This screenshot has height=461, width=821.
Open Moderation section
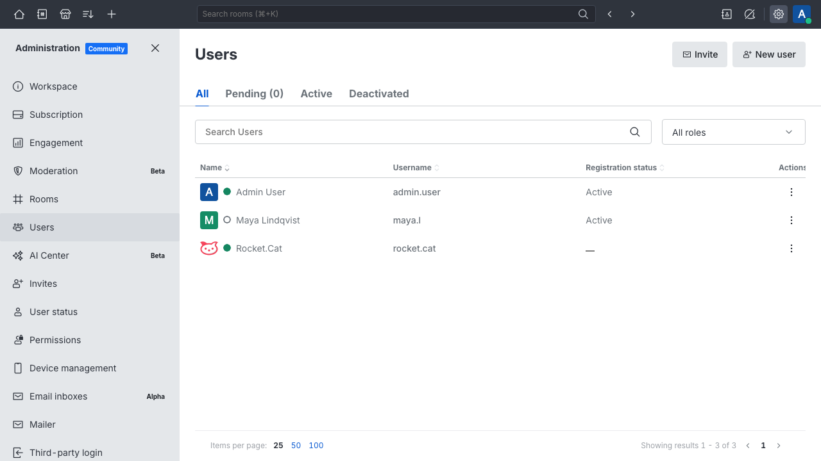click(x=90, y=171)
